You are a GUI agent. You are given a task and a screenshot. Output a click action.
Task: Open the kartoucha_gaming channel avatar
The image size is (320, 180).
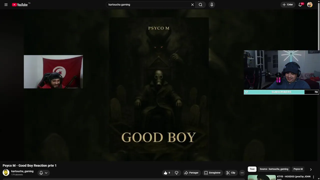point(6,172)
